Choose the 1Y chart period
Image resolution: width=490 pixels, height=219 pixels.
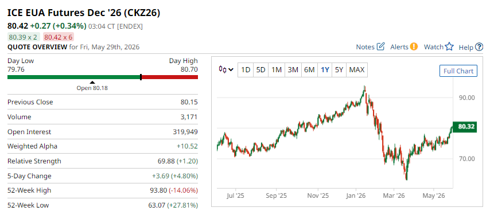pos(325,70)
